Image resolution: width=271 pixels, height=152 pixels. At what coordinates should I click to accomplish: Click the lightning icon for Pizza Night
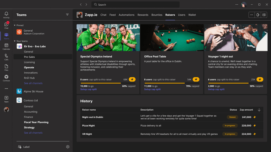point(254,126)
